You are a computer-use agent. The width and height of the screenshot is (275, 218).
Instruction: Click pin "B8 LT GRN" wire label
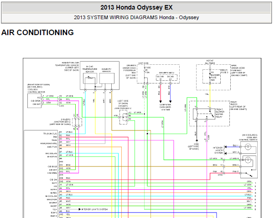click(66, 155)
